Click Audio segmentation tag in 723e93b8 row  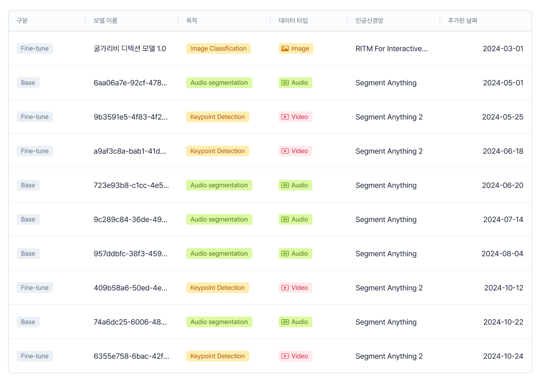(x=219, y=185)
